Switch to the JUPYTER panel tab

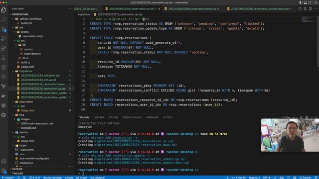(x=99, y=117)
